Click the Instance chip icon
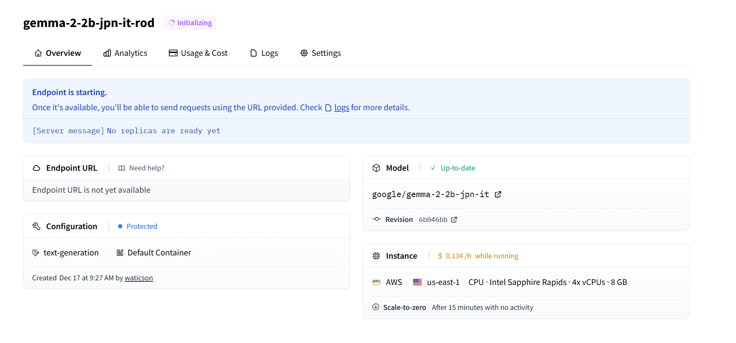 click(376, 256)
